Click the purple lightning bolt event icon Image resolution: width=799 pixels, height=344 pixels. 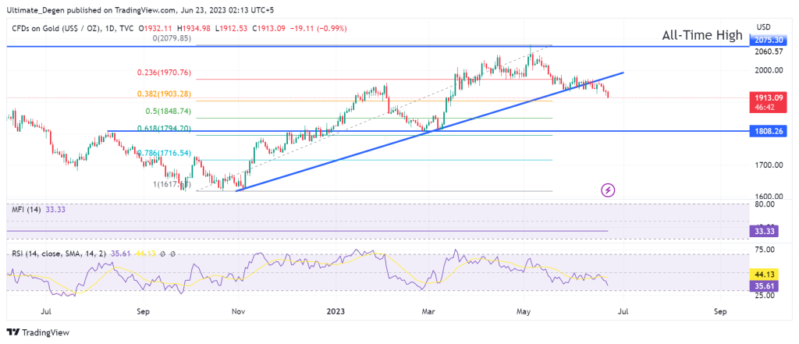point(609,190)
